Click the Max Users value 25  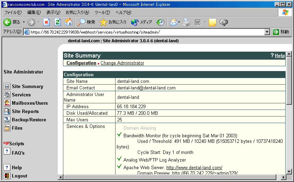click(x=119, y=120)
